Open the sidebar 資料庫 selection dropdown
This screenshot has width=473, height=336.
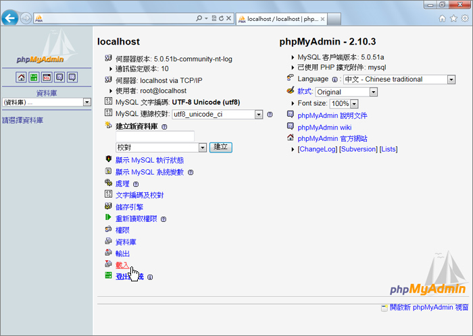(x=47, y=103)
